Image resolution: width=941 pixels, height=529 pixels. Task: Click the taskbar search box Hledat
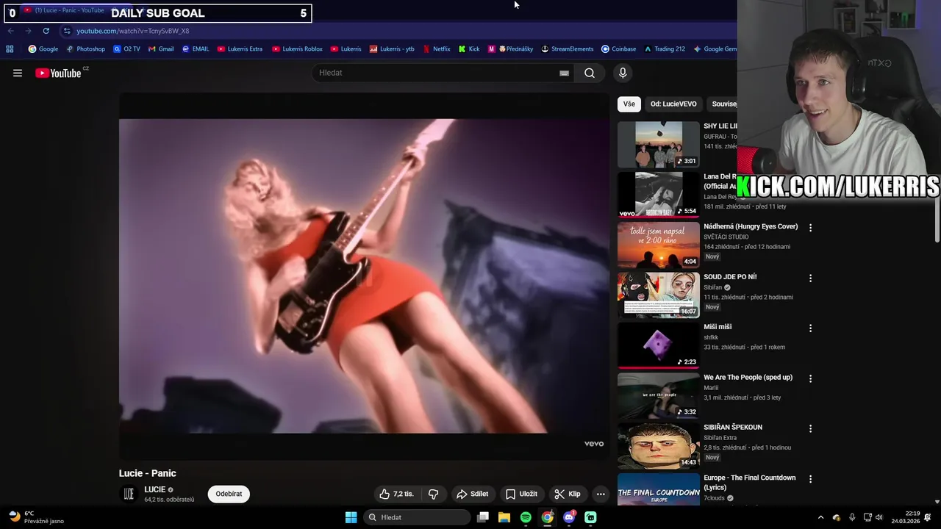point(418,517)
